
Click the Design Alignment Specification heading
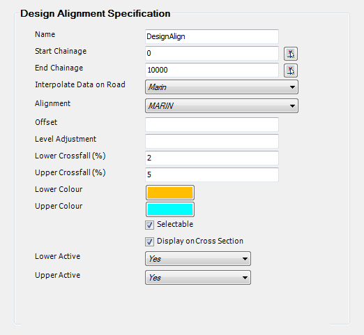[x=96, y=14]
